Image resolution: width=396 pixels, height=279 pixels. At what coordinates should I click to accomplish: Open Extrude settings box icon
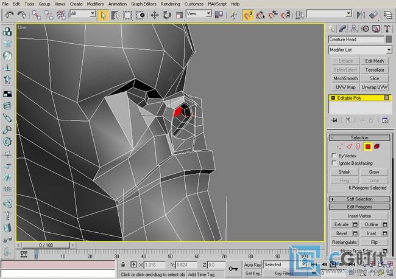pos(355,224)
